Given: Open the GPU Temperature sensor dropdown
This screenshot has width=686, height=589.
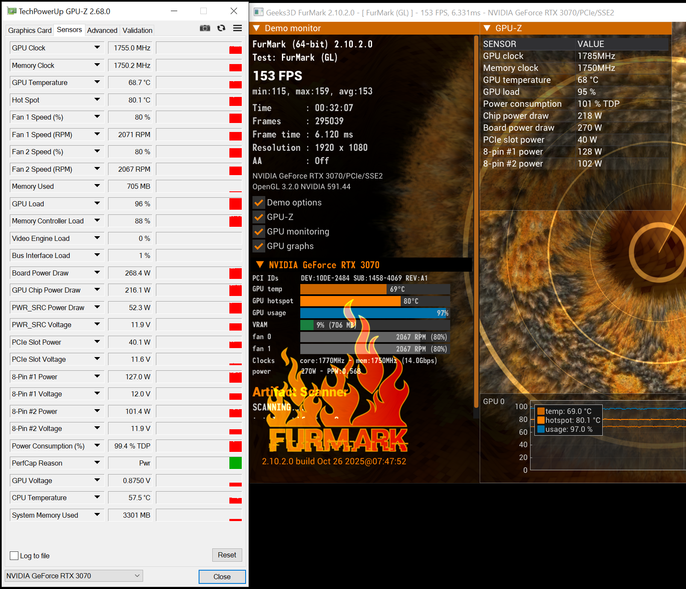Looking at the screenshot, I should [x=97, y=82].
